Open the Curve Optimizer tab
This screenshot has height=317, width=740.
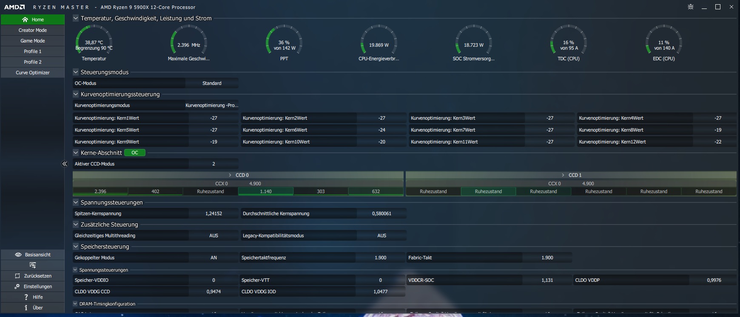pos(33,73)
